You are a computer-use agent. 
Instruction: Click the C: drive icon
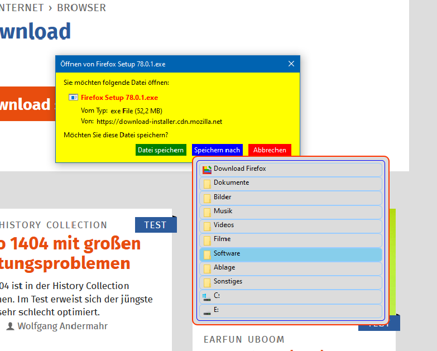point(207,297)
